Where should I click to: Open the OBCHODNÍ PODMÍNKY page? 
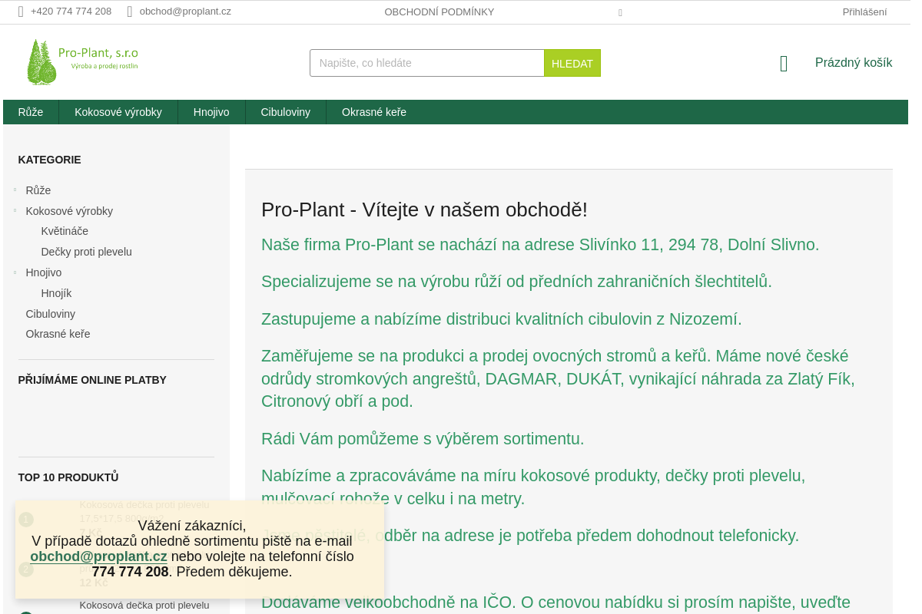[x=439, y=12]
